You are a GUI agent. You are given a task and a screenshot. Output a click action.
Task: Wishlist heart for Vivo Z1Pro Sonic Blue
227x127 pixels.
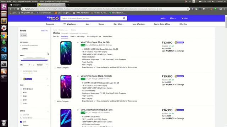(x=78, y=42)
